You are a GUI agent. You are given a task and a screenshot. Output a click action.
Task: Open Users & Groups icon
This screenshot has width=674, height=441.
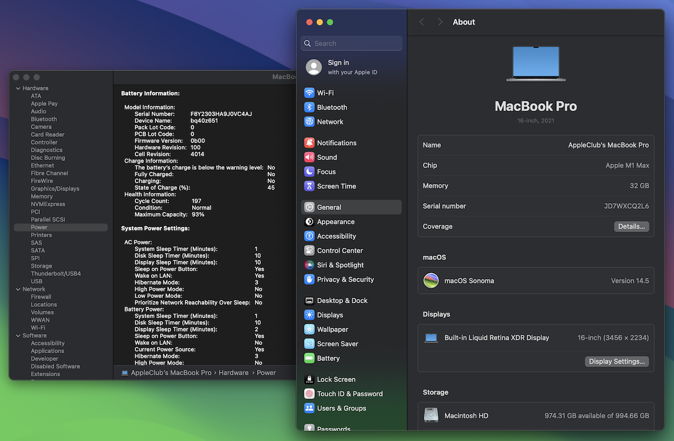tap(309, 408)
